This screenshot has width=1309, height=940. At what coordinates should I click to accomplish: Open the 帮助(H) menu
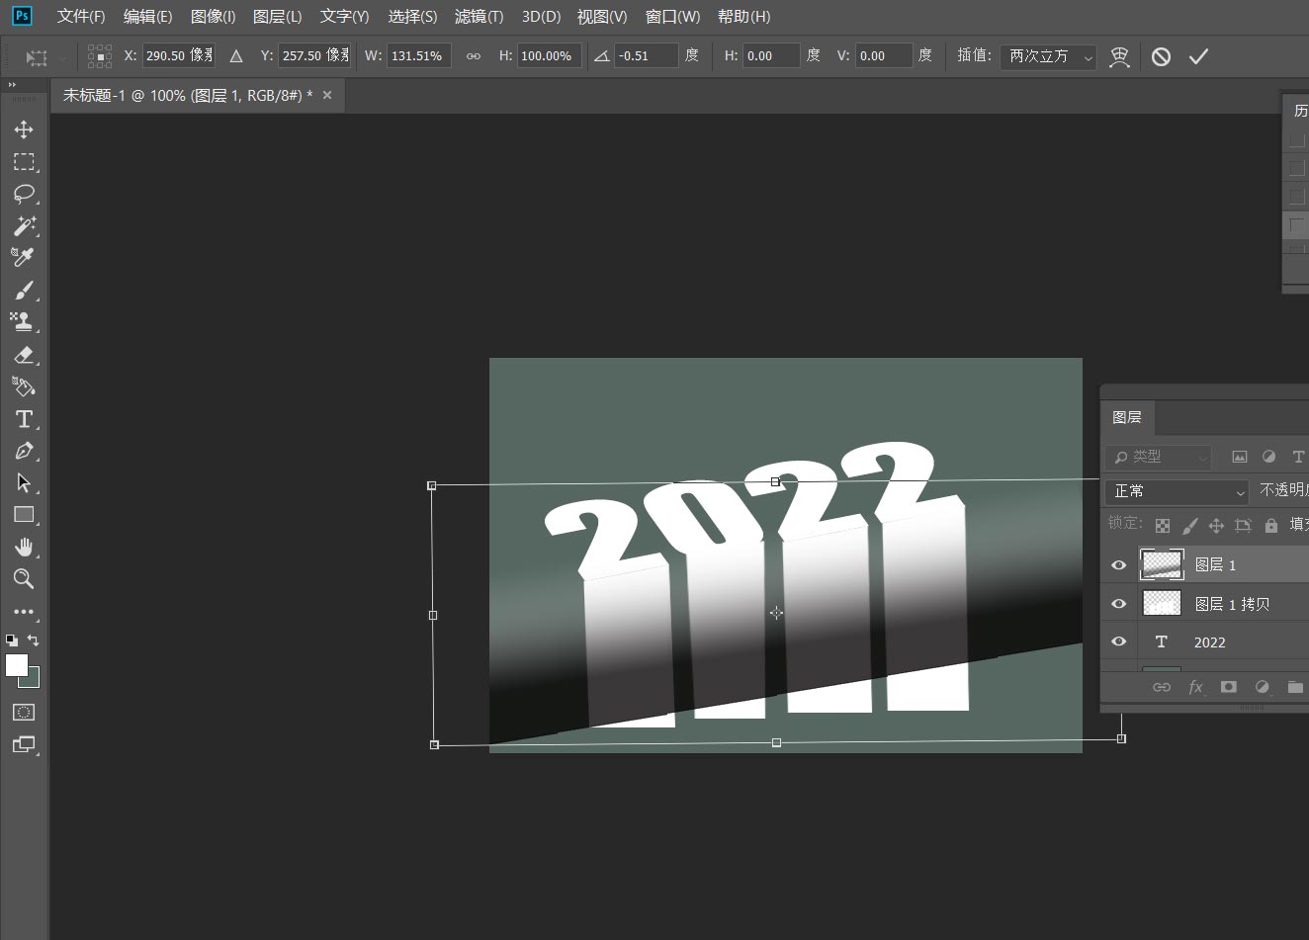[x=743, y=17]
